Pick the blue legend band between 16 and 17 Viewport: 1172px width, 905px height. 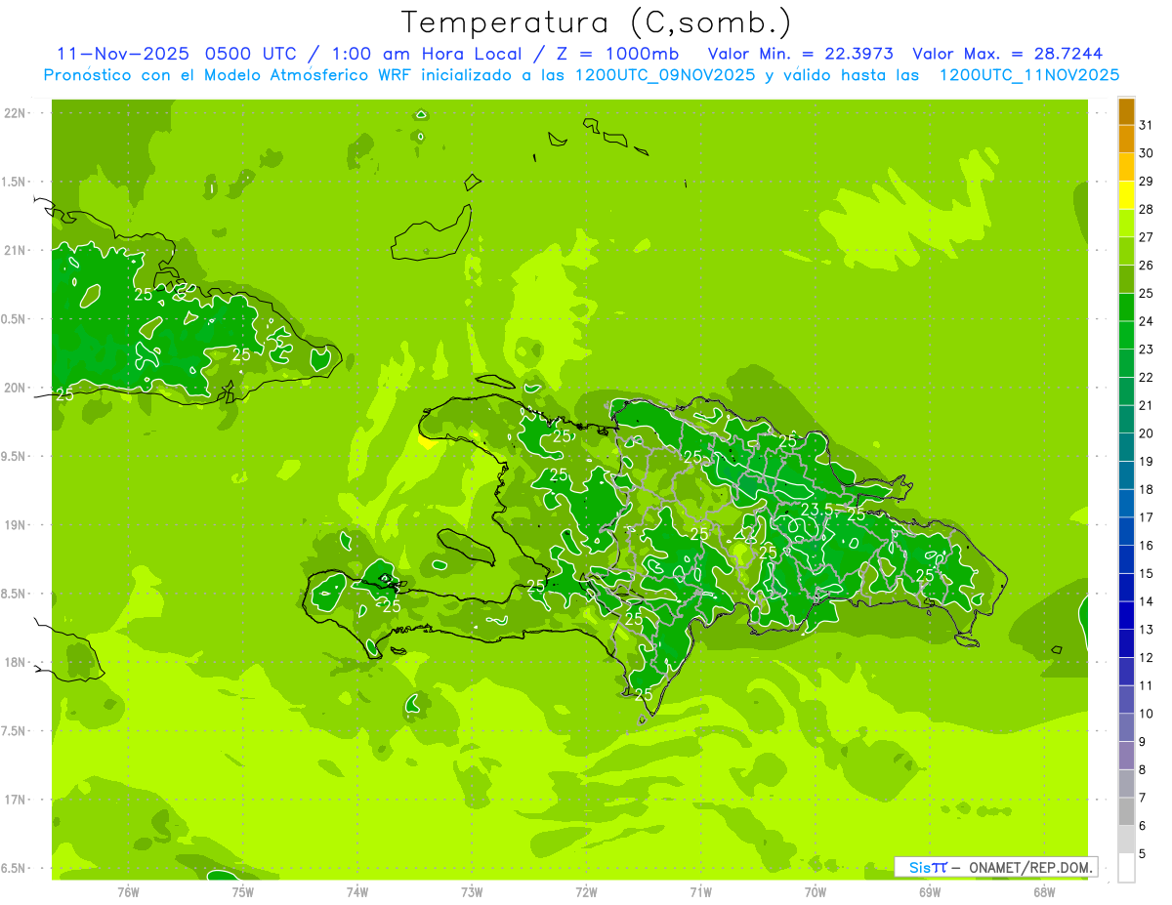(x=1126, y=532)
